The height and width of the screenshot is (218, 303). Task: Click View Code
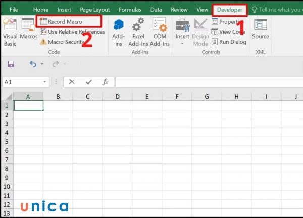(x=228, y=32)
